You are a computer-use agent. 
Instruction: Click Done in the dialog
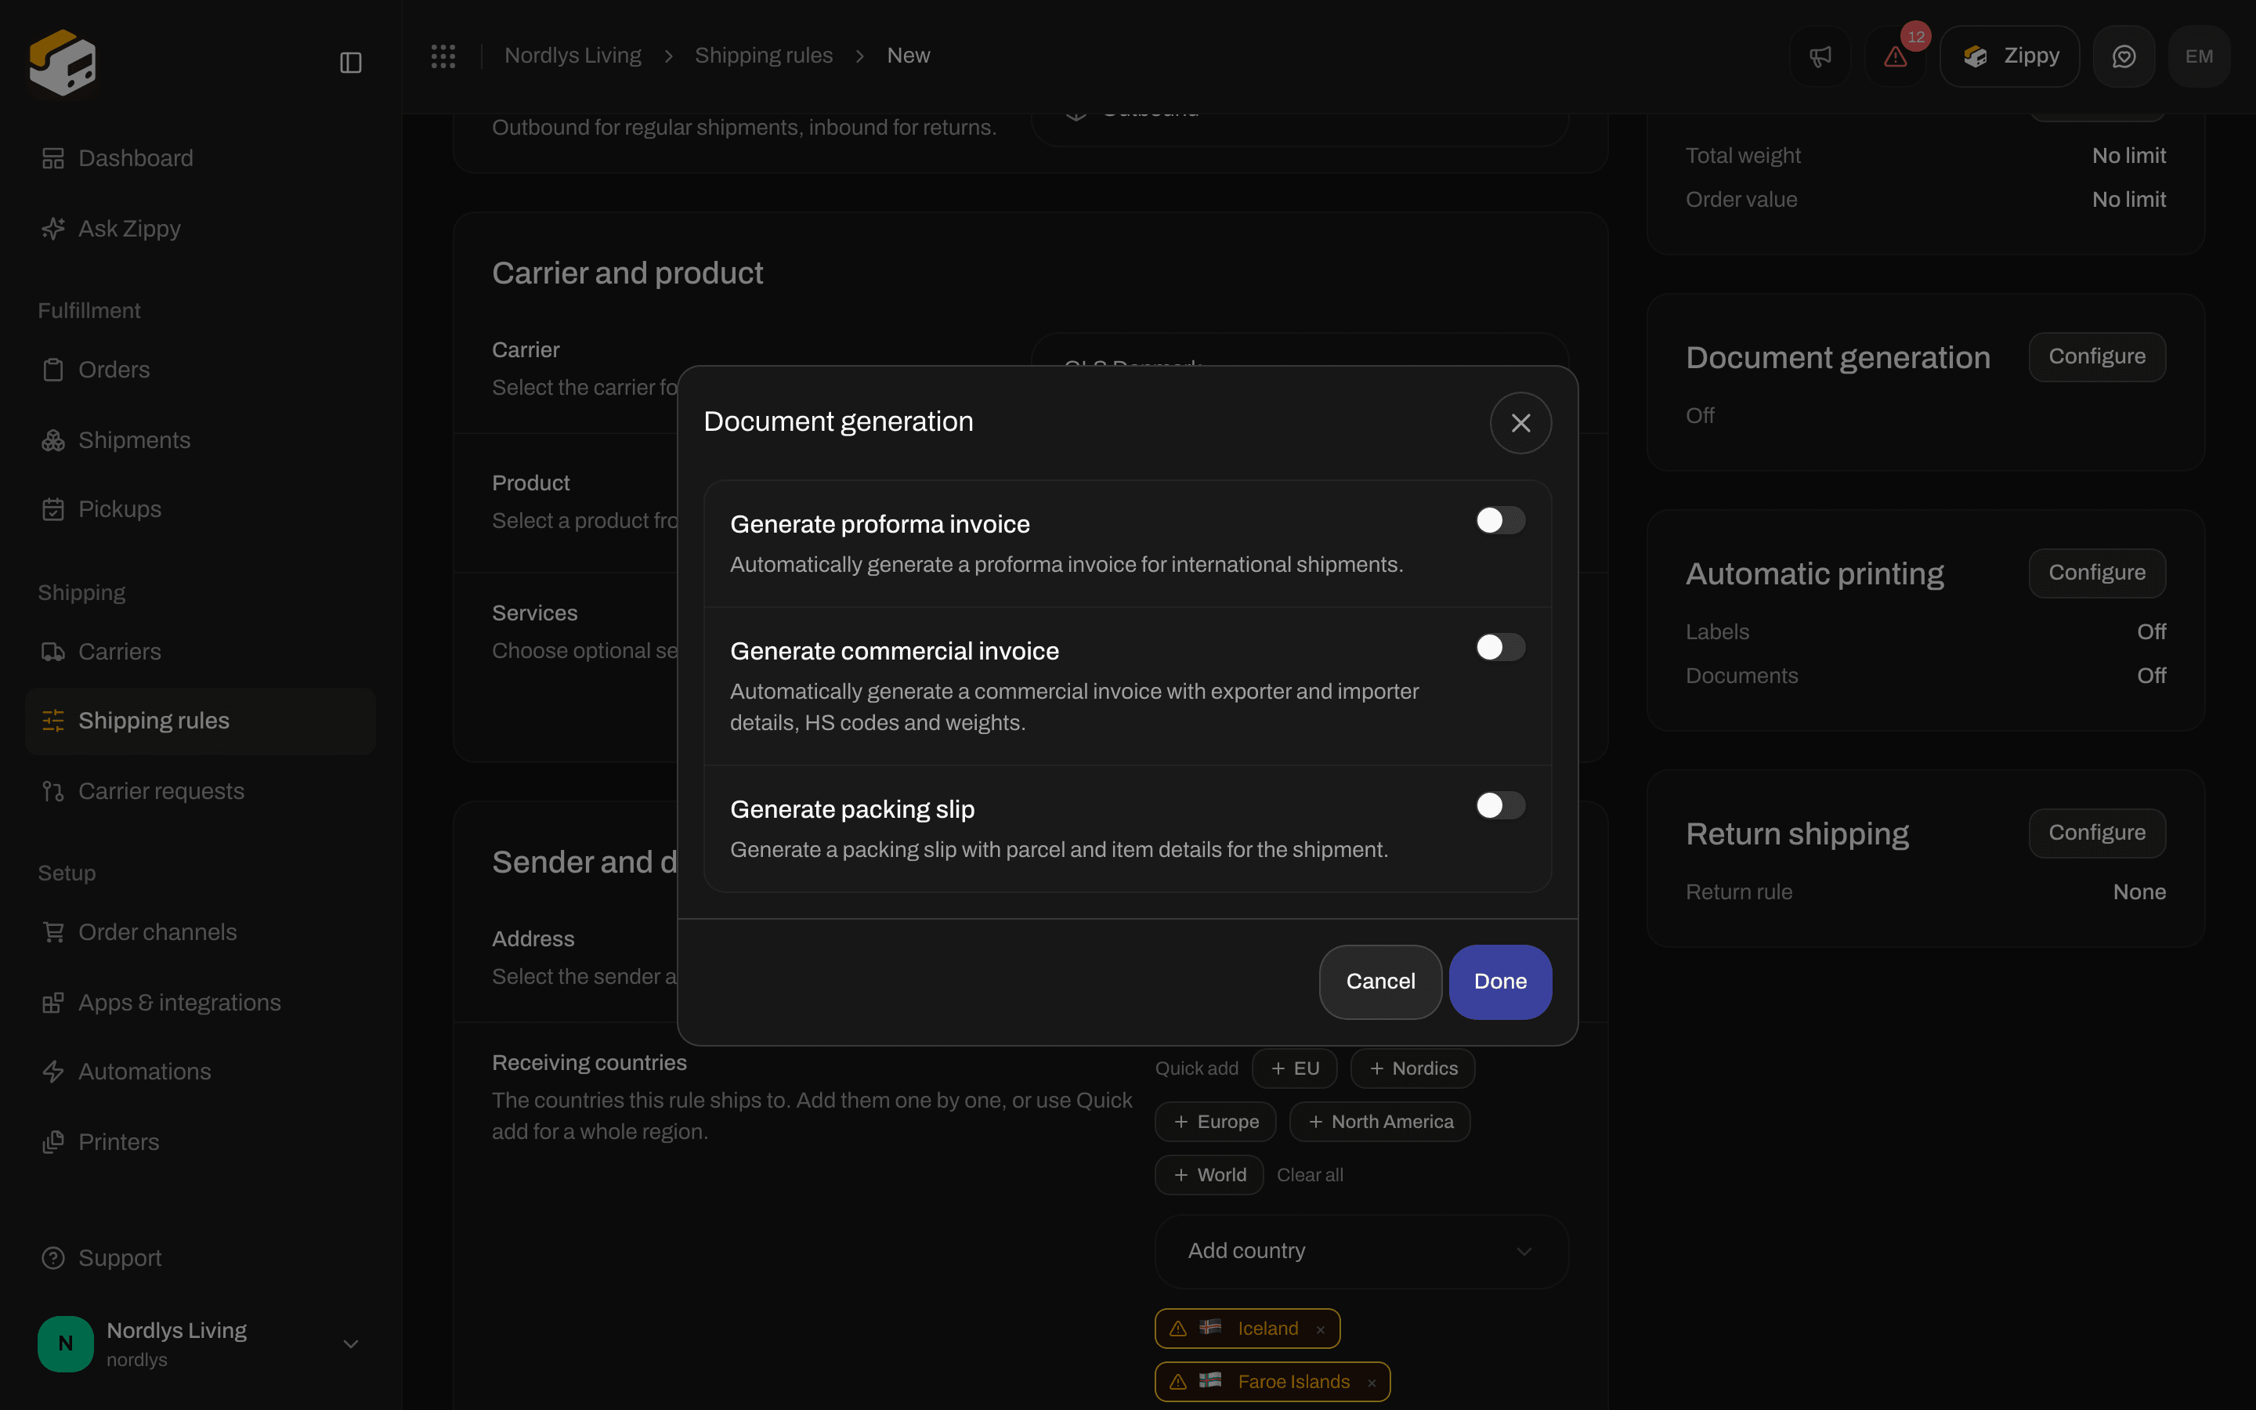coord(1500,982)
